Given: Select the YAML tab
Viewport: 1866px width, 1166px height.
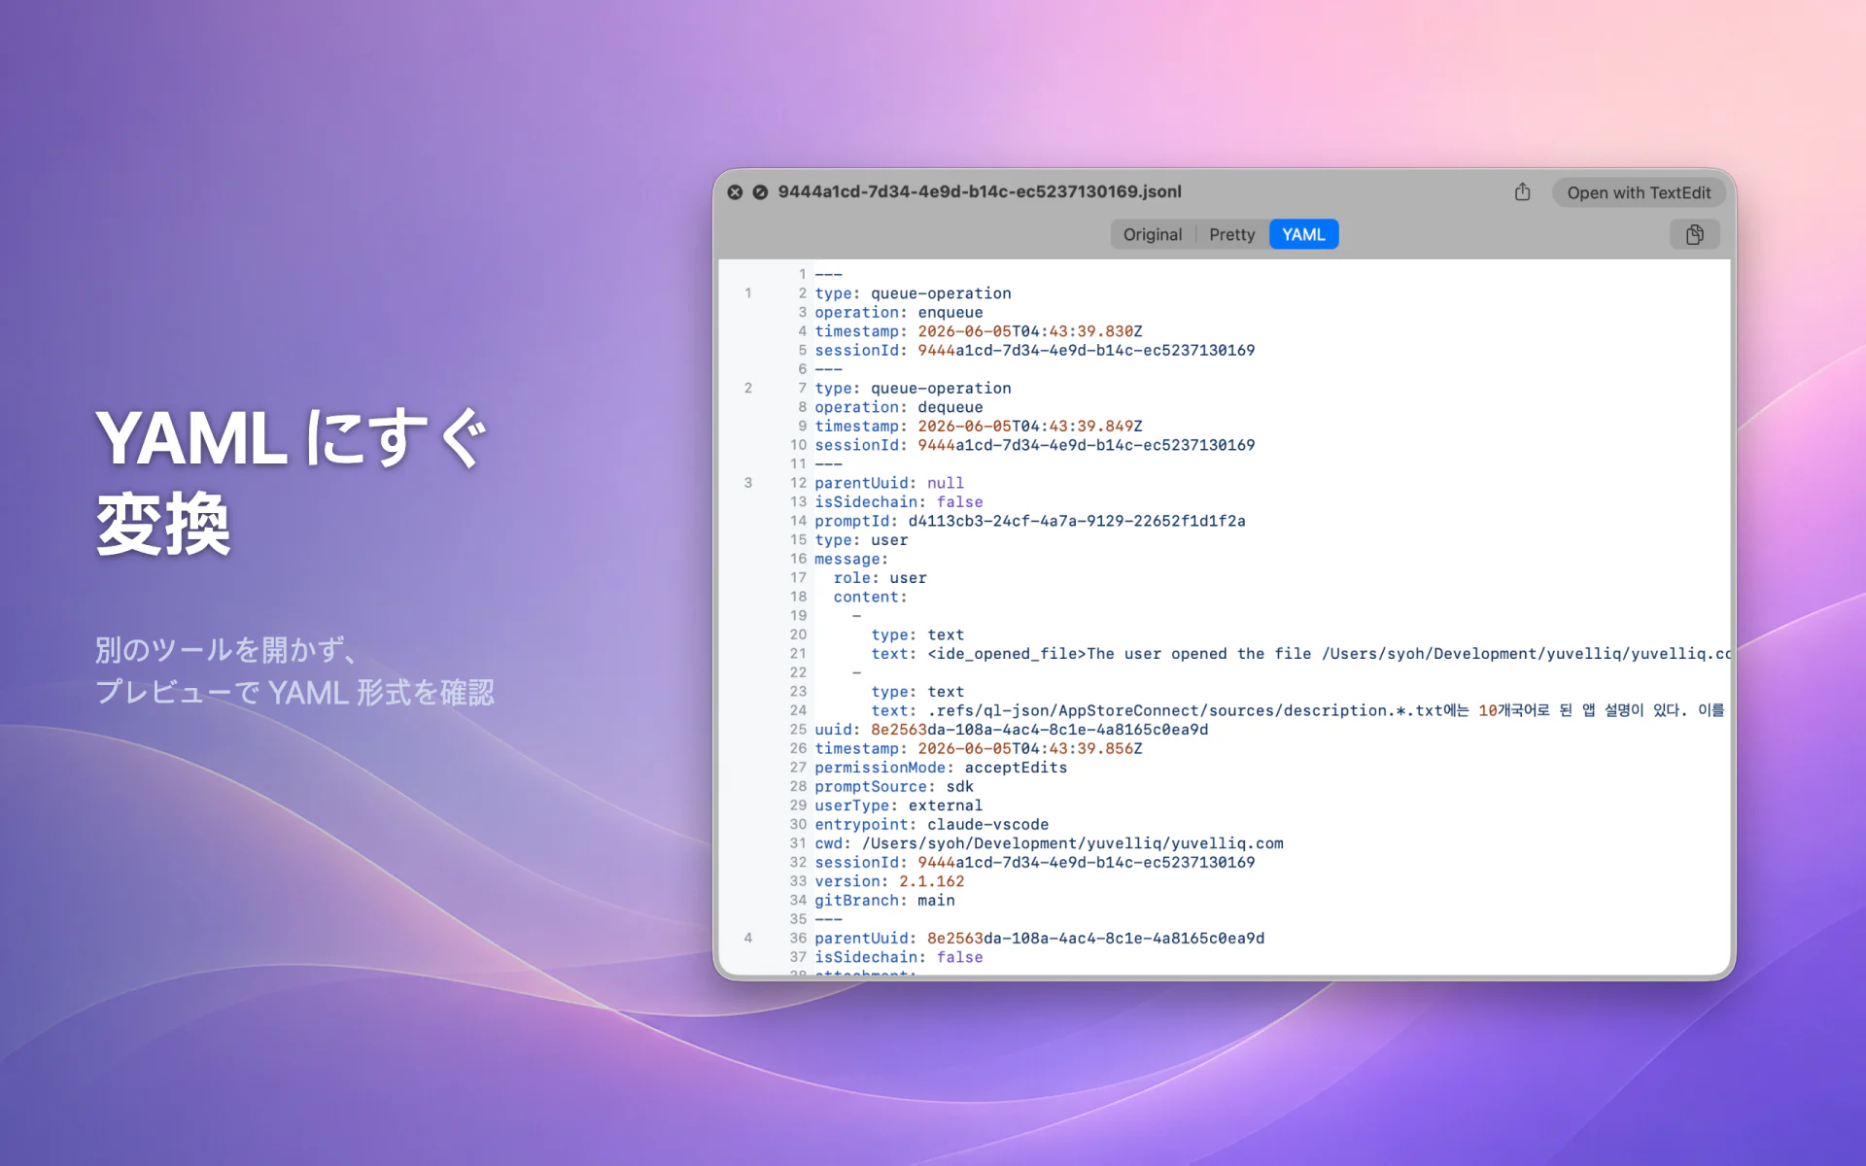Looking at the screenshot, I should click(1303, 234).
